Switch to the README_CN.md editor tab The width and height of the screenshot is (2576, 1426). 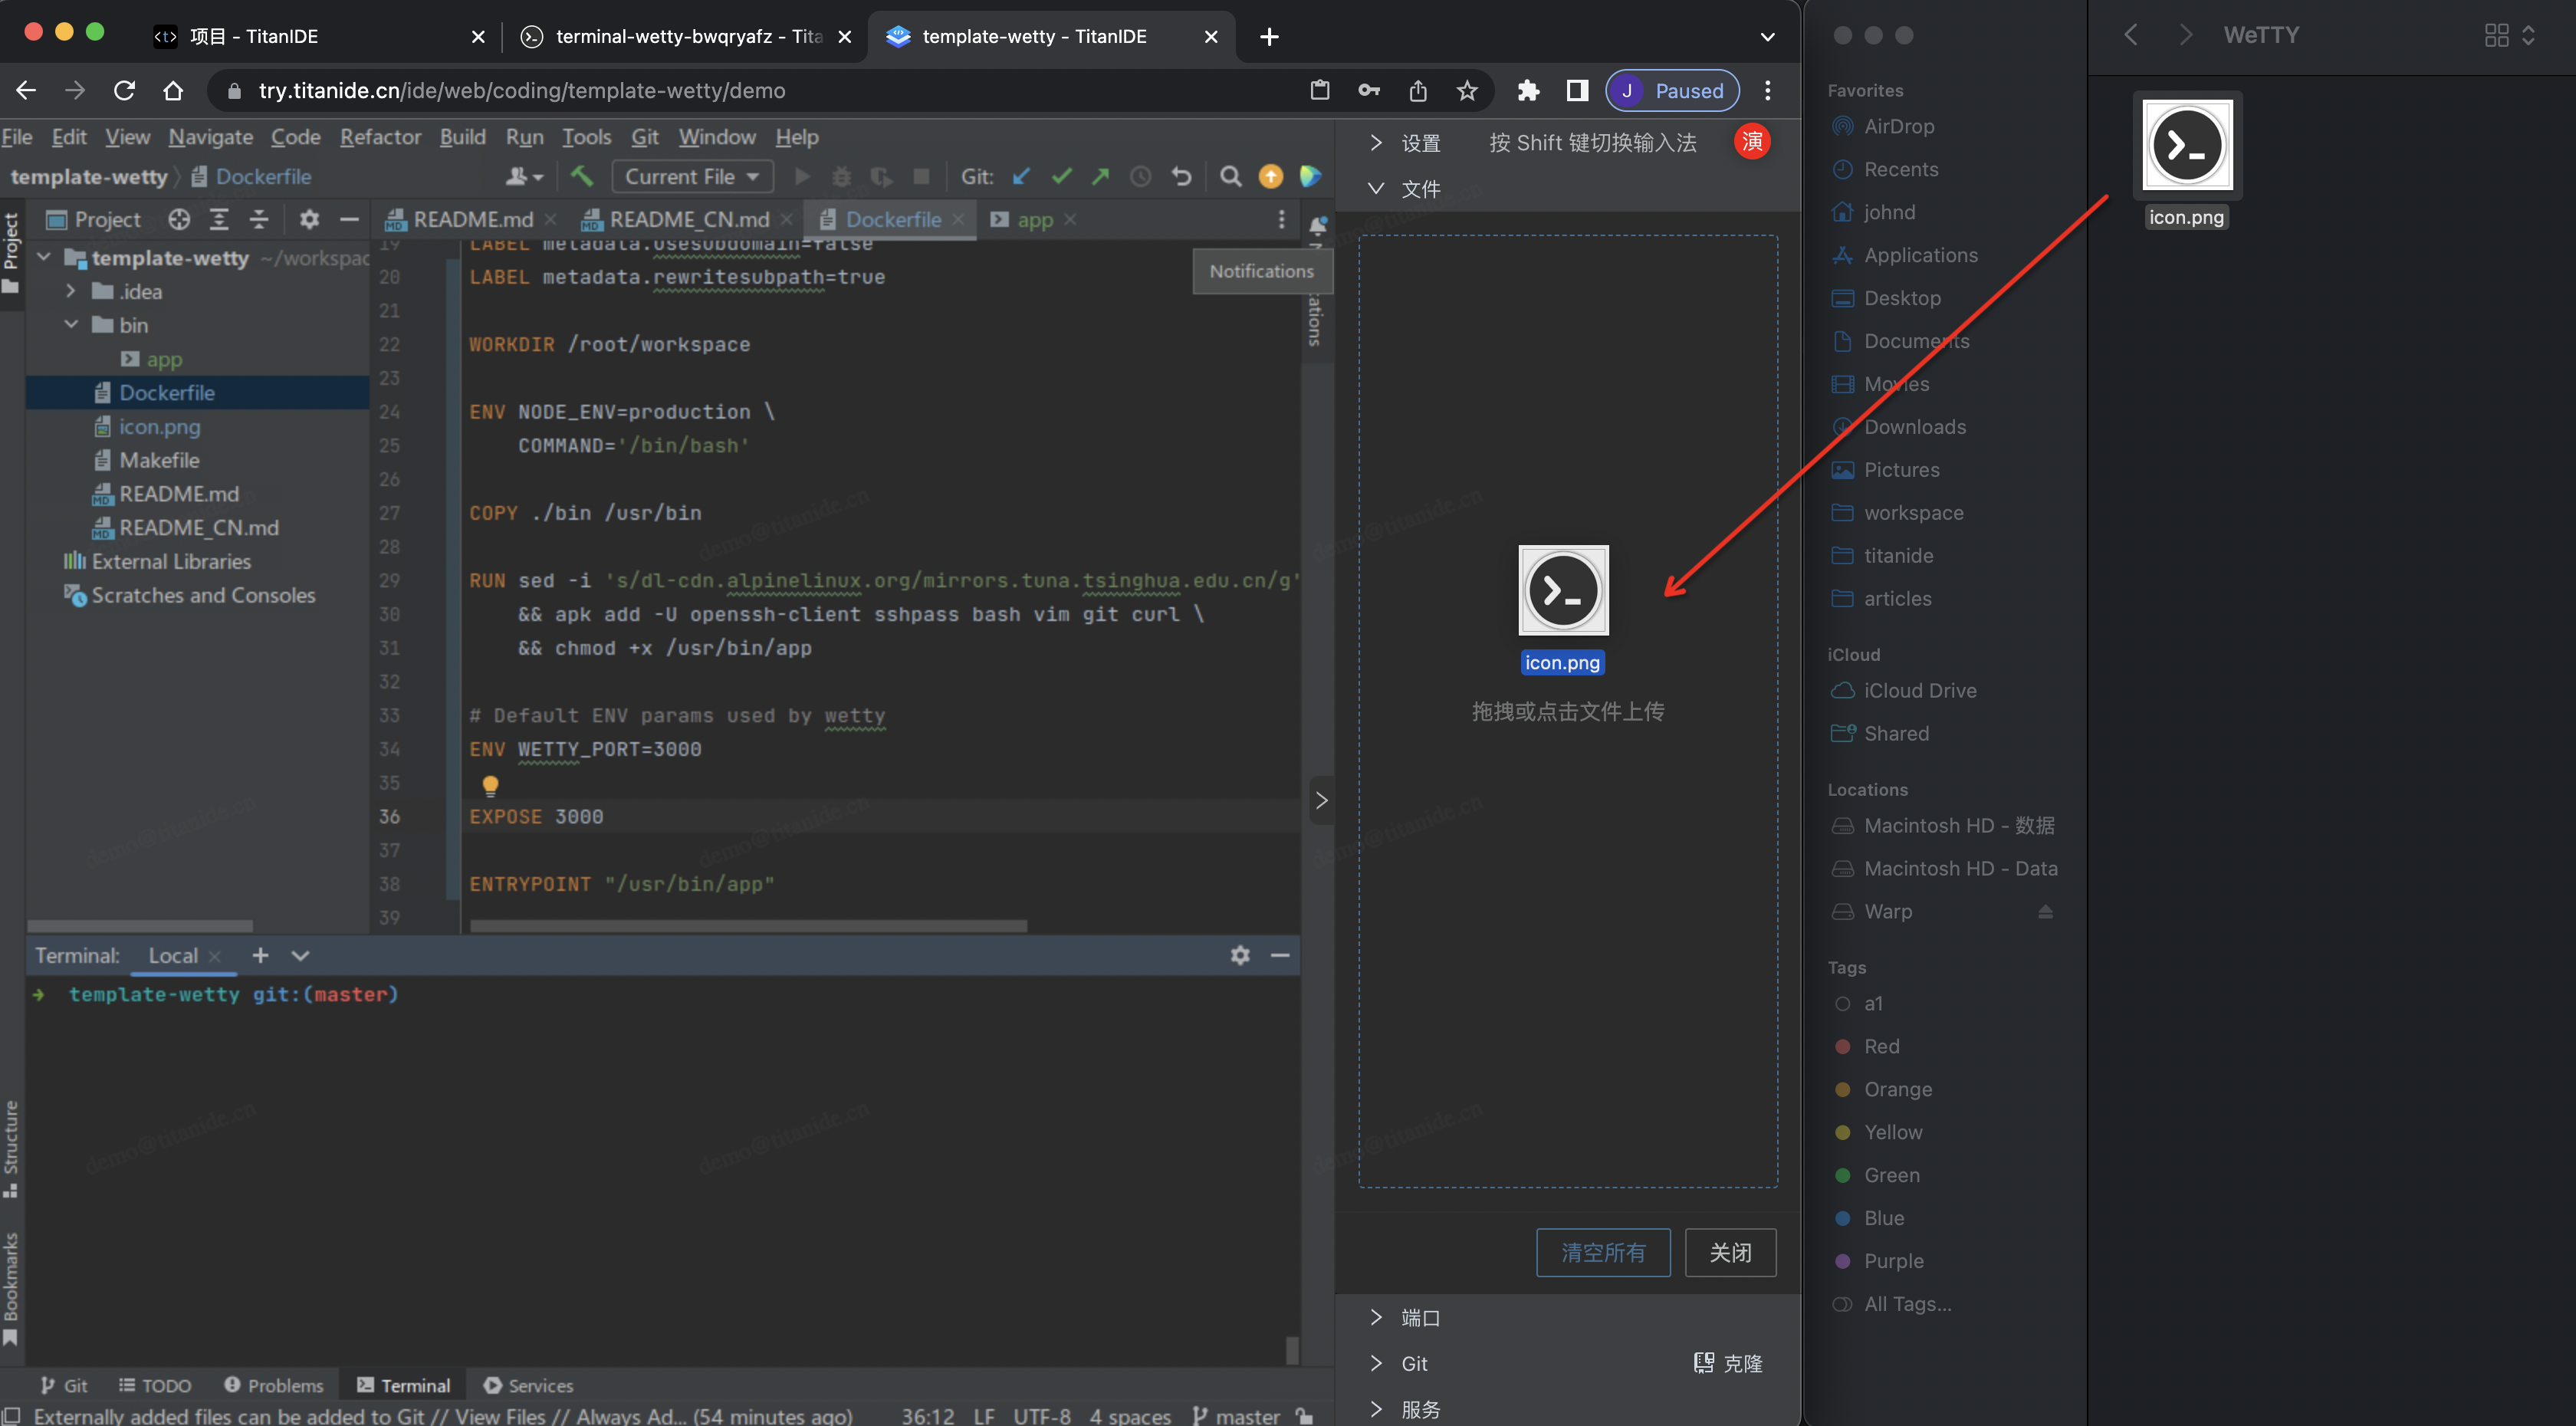pyautogui.click(x=688, y=219)
